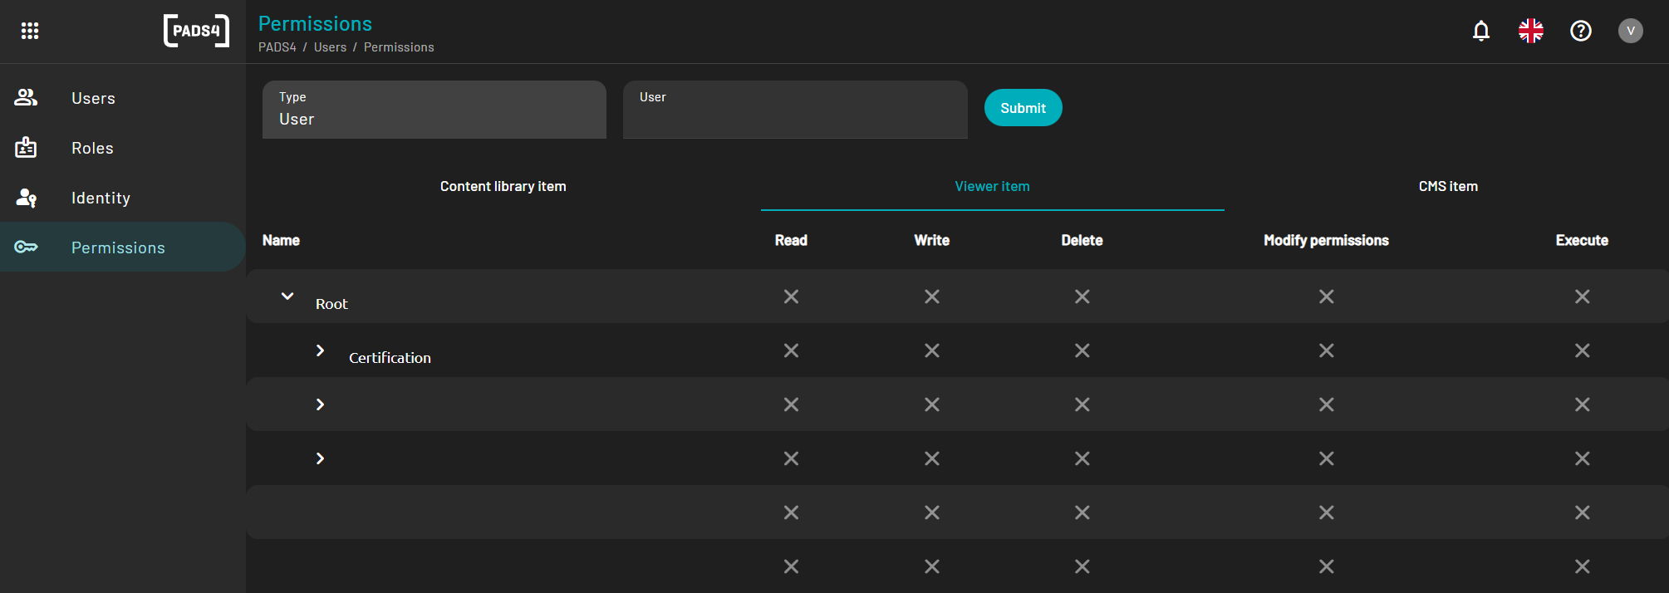1669x593 pixels.
Task: Toggle Delete permission for Root
Action: tap(1082, 296)
